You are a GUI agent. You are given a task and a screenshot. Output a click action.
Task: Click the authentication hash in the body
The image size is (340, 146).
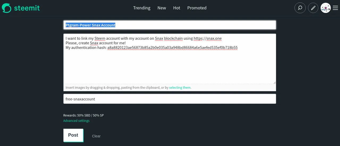coord(172,48)
